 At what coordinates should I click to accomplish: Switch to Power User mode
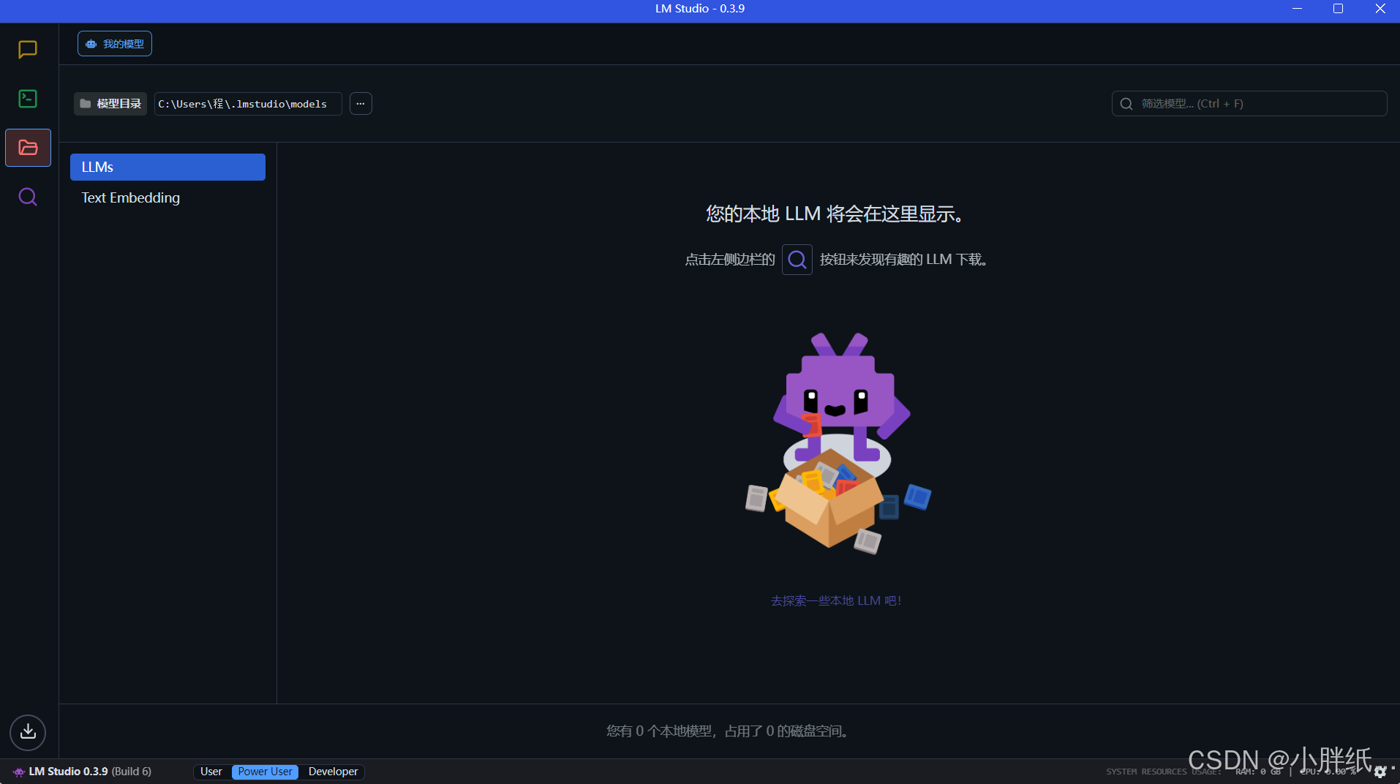(265, 772)
